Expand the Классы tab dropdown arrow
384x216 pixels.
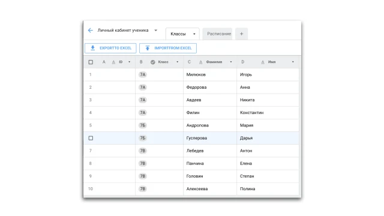[x=194, y=34]
